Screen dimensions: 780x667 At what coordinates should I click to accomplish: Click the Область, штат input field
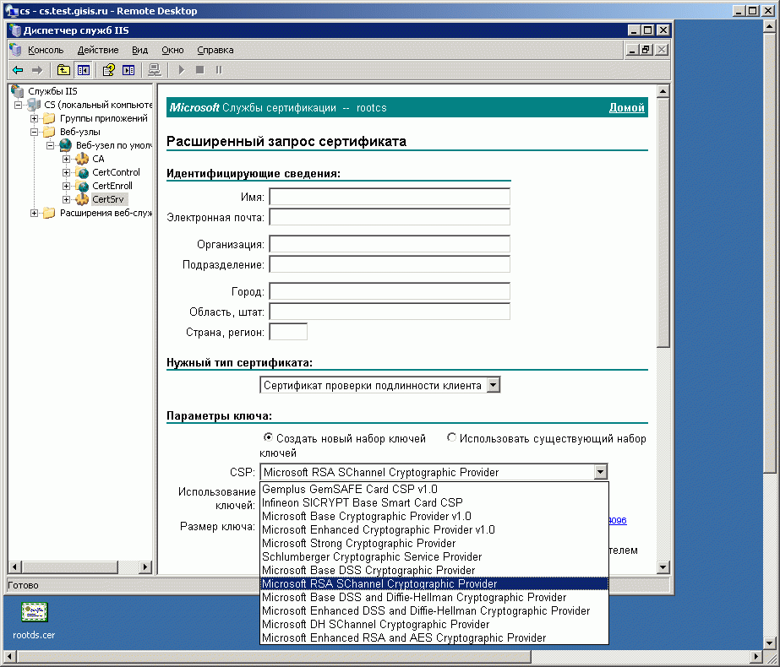pos(390,312)
